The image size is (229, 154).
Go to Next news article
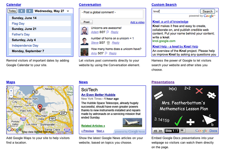tap(100, 131)
